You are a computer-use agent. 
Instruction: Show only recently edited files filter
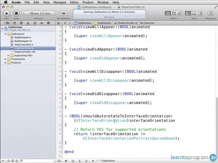click(9, 161)
